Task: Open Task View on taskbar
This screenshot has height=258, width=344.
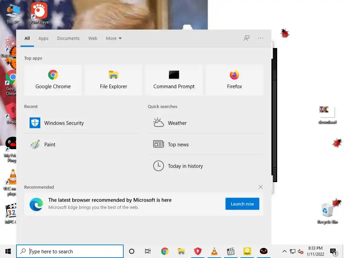Action: (x=148, y=251)
